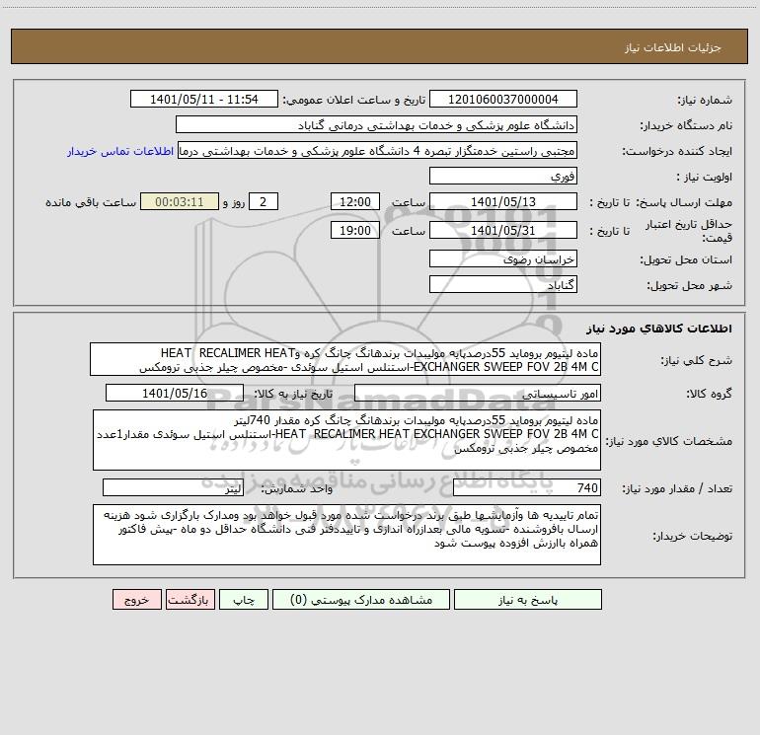Click the نام دستگاه خریدار label
The image size is (760, 735).
pyautogui.click(x=686, y=125)
